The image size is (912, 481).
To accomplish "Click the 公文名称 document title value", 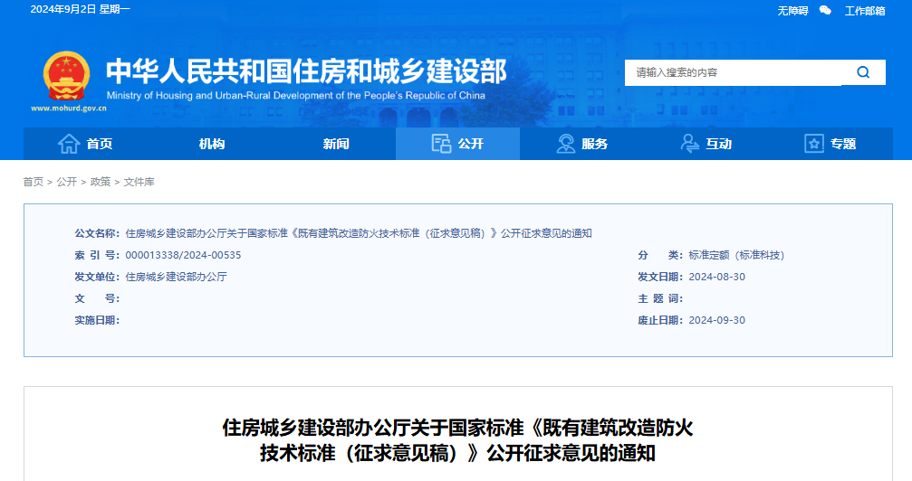I will coord(359,233).
